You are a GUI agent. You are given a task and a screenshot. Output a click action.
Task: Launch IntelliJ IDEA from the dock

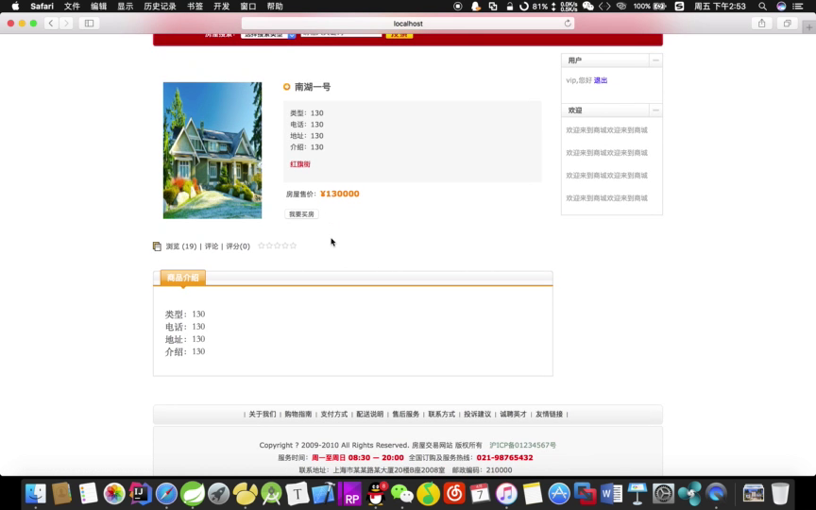140,493
